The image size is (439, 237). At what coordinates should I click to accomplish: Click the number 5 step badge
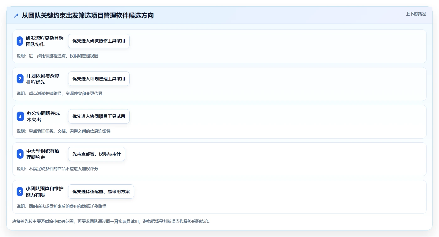(20, 192)
